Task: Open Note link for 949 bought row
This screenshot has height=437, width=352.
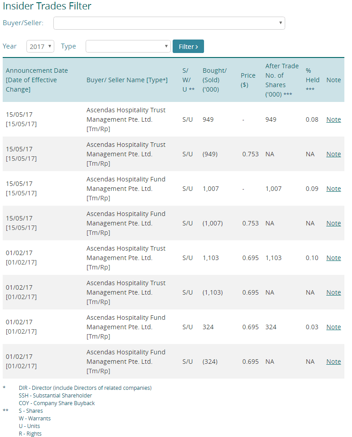Action: (x=333, y=119)
